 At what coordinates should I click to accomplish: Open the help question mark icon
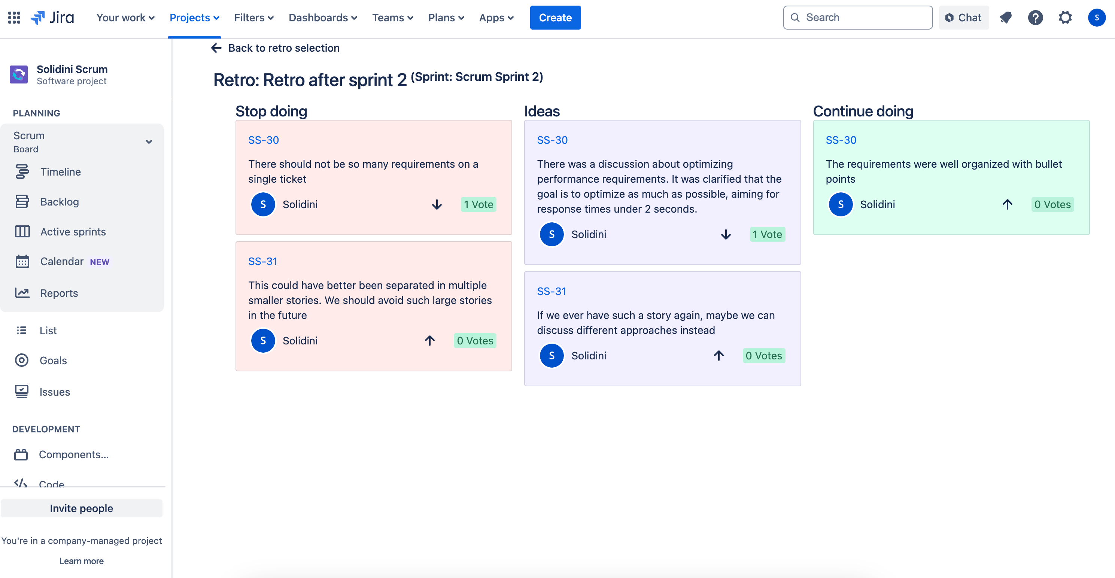(x=1035, y=18)
